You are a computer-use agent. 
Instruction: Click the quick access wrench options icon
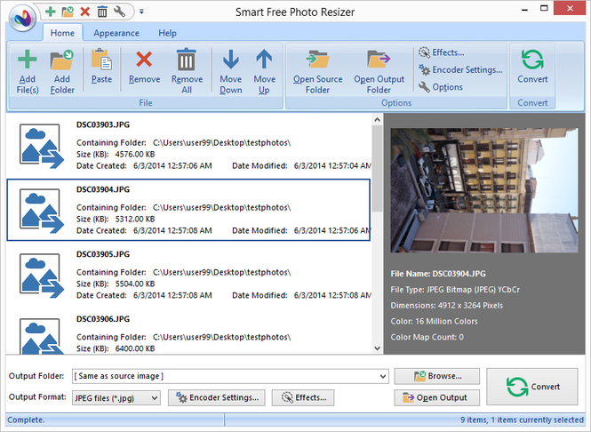coord(119,12)
